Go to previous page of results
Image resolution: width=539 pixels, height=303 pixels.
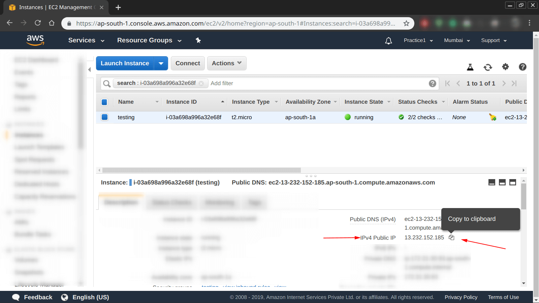click(458, 83)
